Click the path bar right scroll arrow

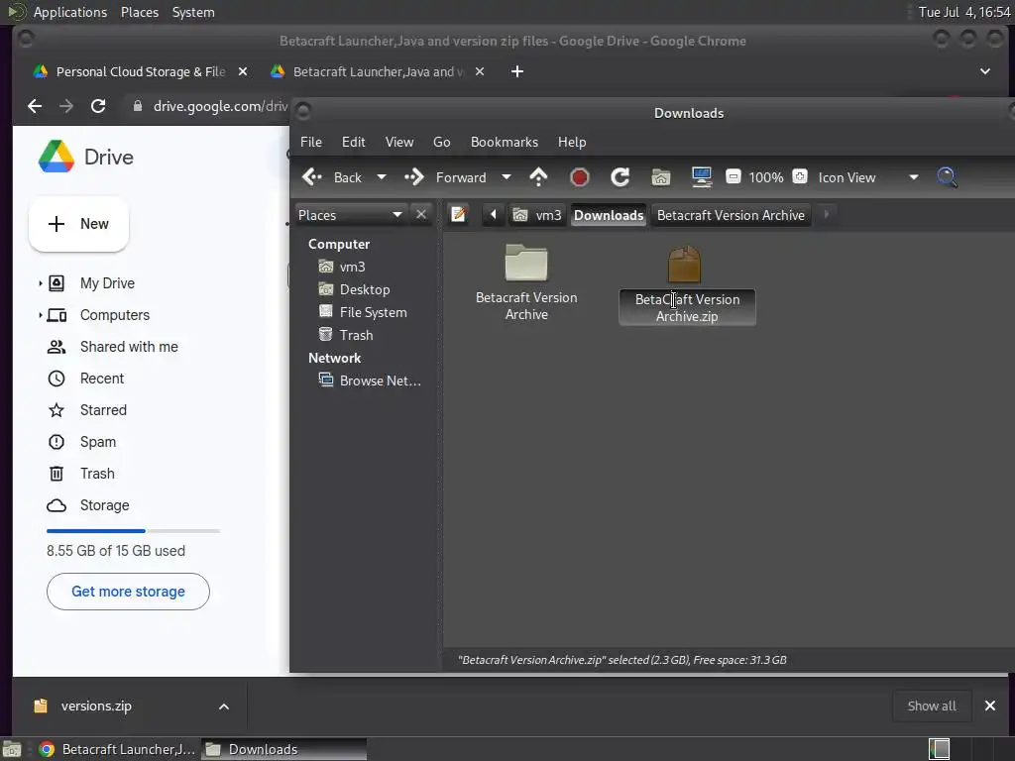click(x=826, y=214)
